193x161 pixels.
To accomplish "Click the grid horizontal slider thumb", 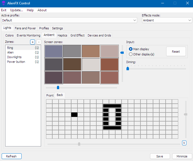I will (x=79, y=144).
